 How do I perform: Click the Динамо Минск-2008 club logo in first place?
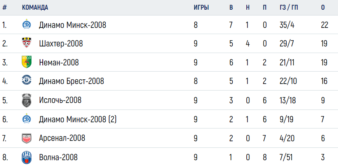click(26, 24)
